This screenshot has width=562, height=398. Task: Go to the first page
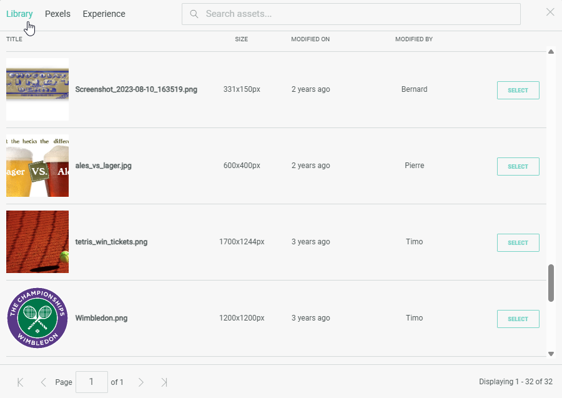tap(20, 382)
